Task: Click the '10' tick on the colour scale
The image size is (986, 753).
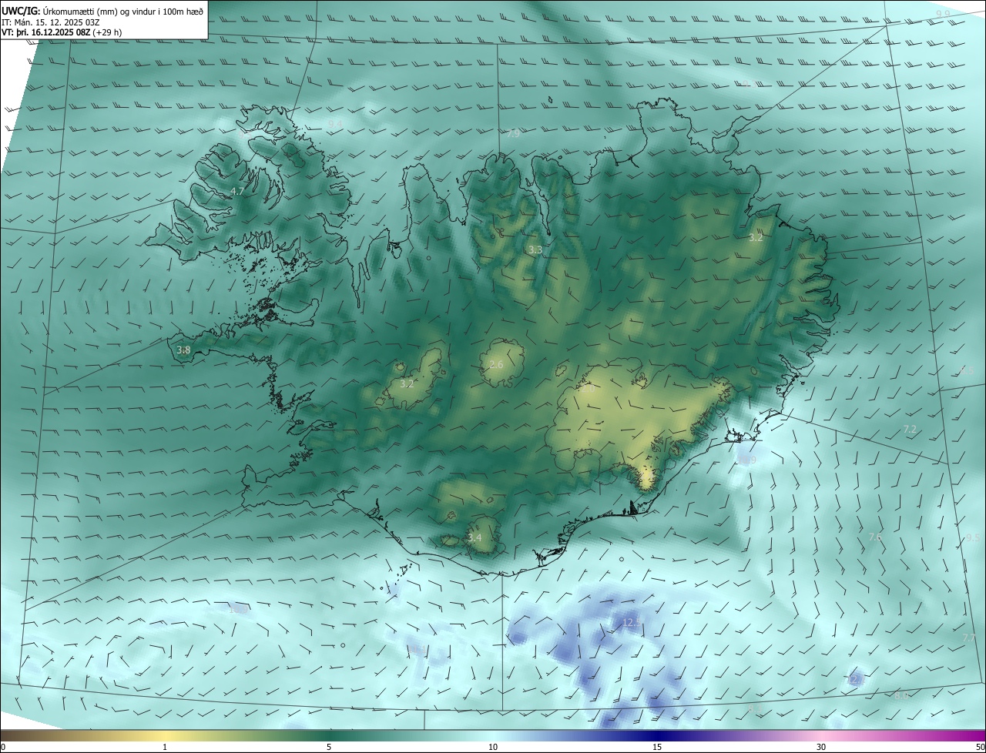Action: click(x=493, y=747)
